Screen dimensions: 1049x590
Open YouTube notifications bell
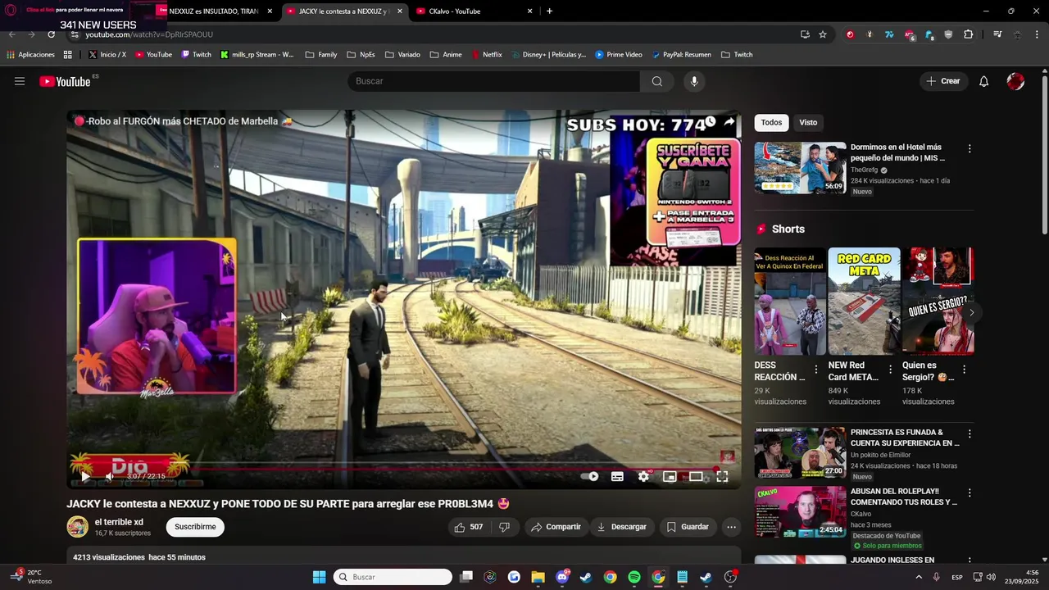(984, 81)
